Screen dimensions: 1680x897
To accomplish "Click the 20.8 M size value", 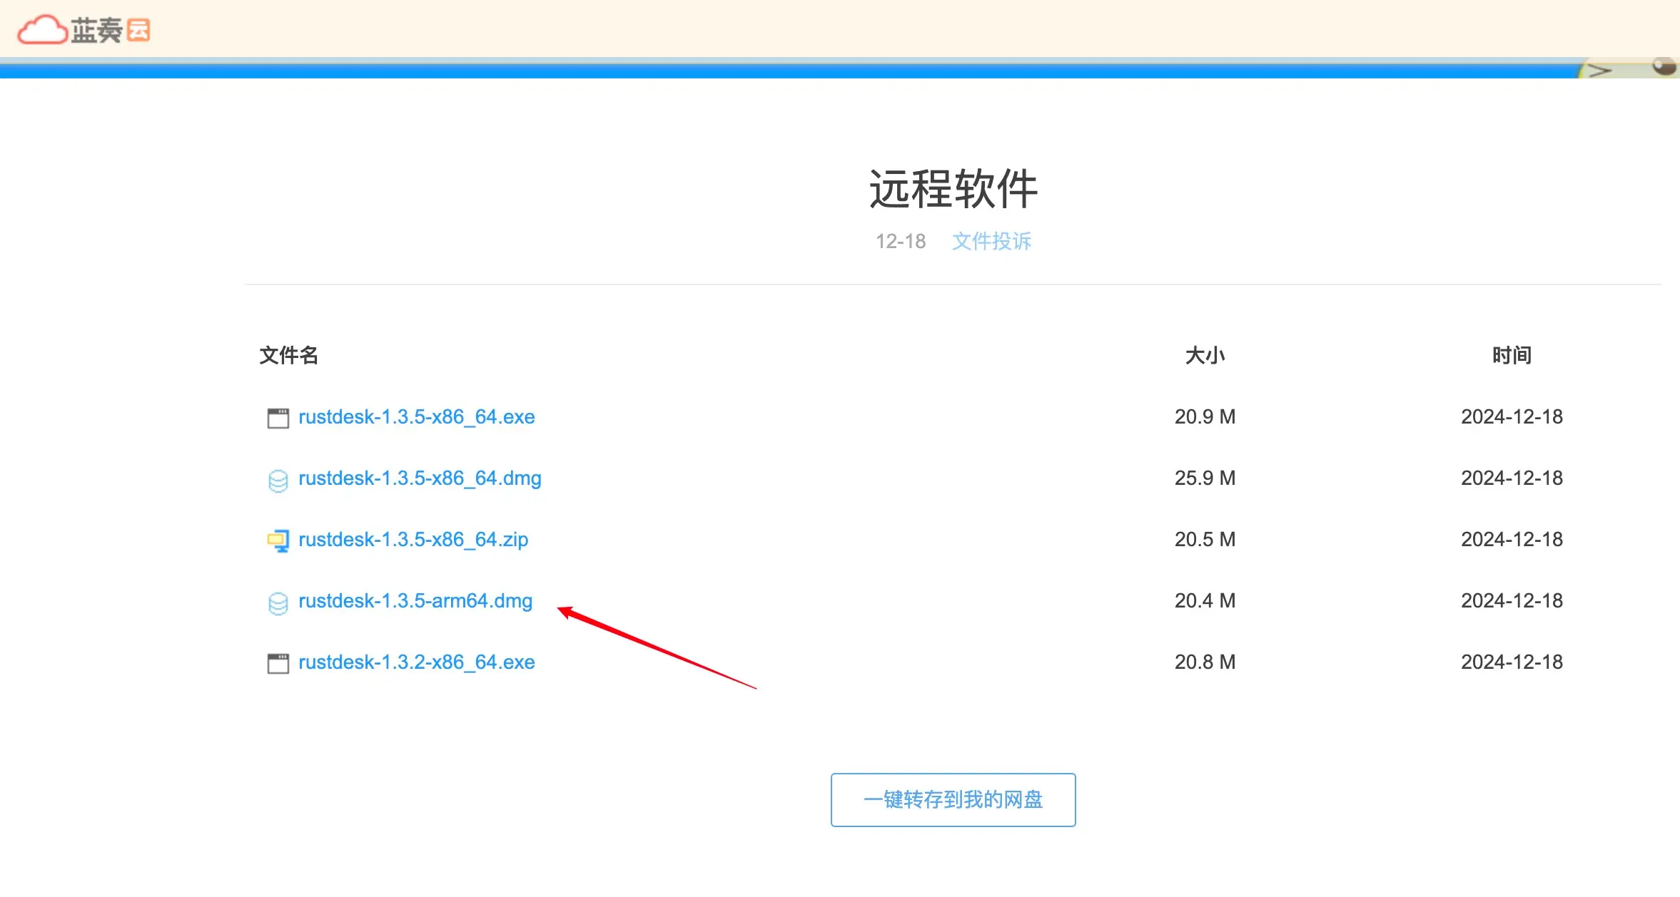I will point(1205,662).
